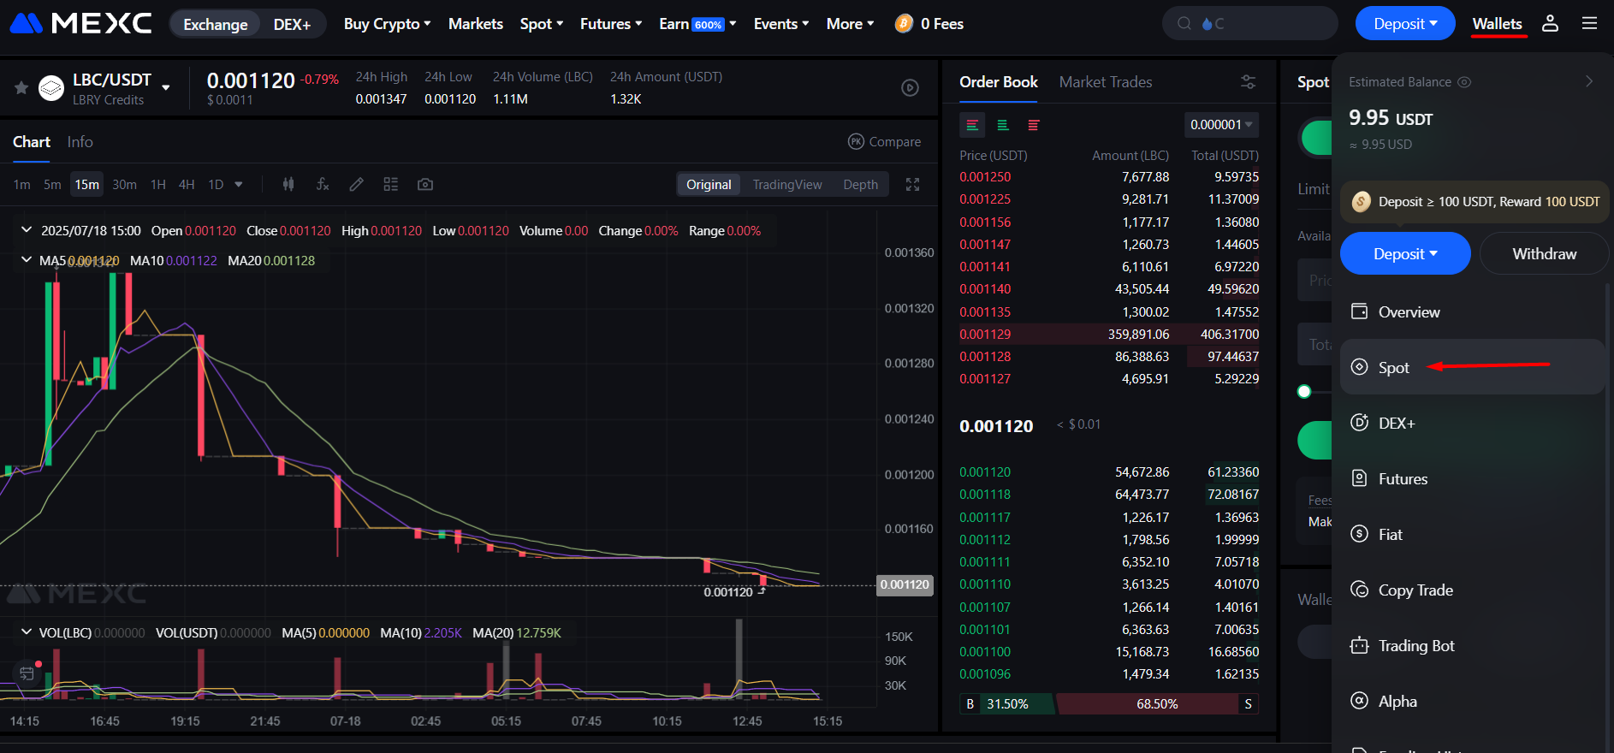Click the buy/sell ratio bar
Viewport: 1614px width, 753px height.
[x=1109, y=703]
